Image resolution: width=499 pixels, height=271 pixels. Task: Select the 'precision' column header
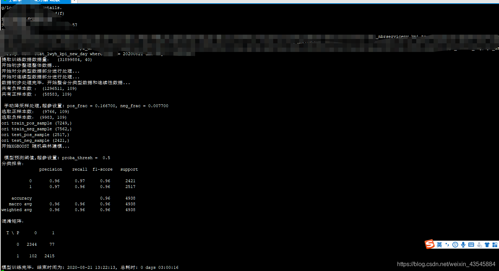(x=51, y=169)
